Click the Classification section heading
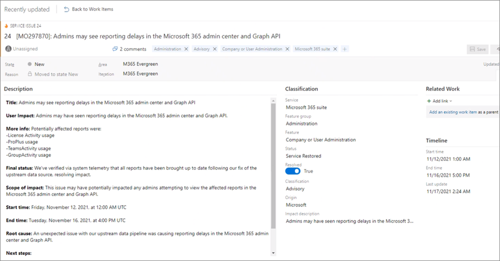The image size is (500, 261). coord(301,89)
